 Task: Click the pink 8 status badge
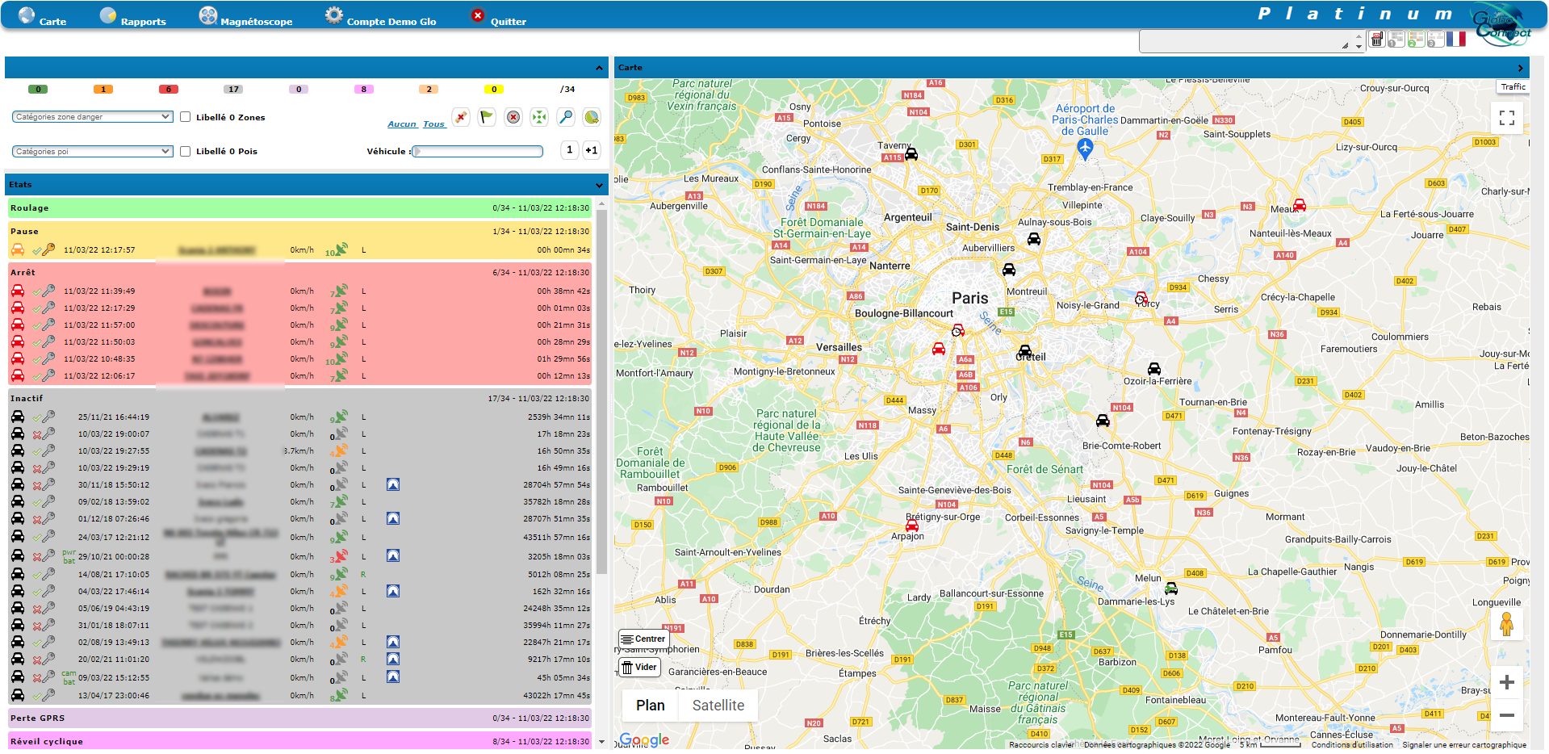(x=364, y=90)
